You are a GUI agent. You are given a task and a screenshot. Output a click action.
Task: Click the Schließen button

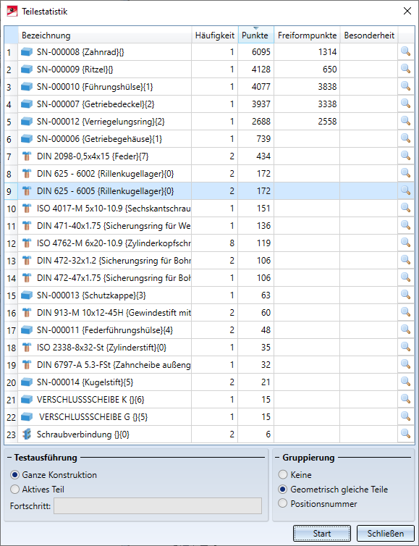[386, 533]
